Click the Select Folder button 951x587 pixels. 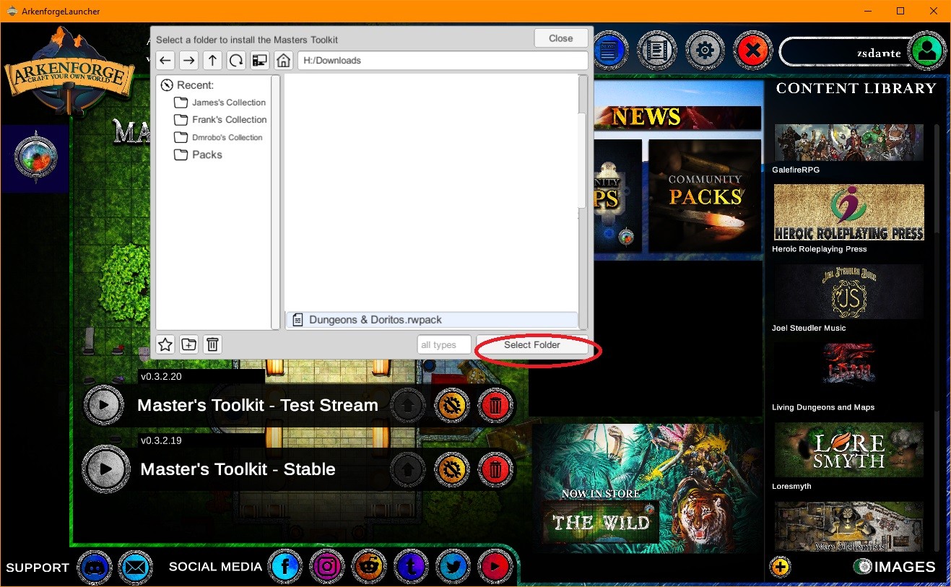(x=532, y=345)
